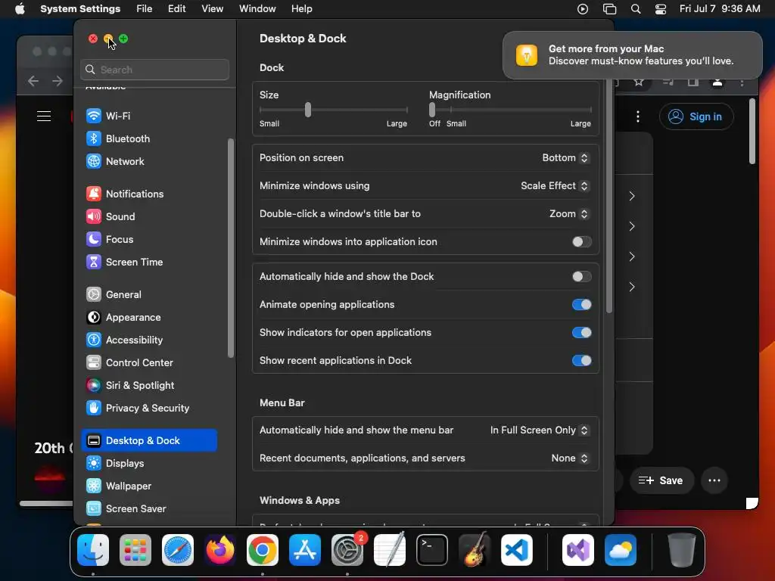Screen dimensions: 775x581
Task: Open more actions ellipsis beside Save
Action: (x=714, y=480)
